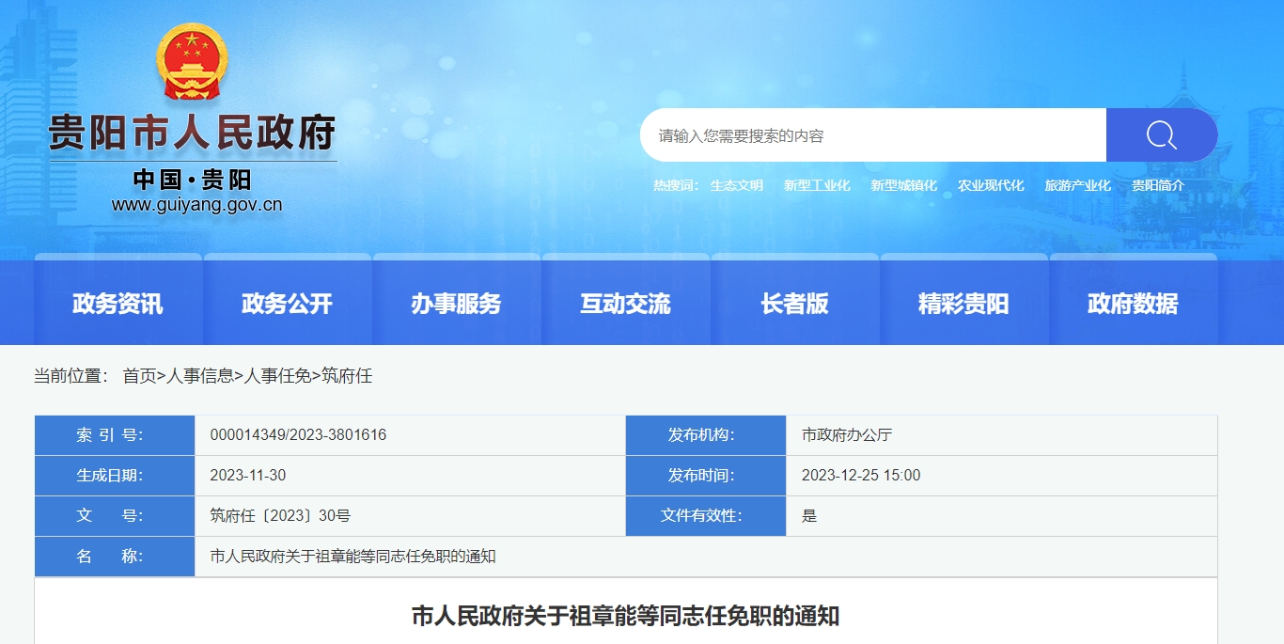Viewport: 1284px width, 644px height.
Task: Click hot search term 农业现代化
Action: [991, 186]
